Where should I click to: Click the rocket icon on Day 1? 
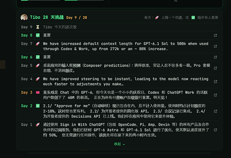click(38, 125)
